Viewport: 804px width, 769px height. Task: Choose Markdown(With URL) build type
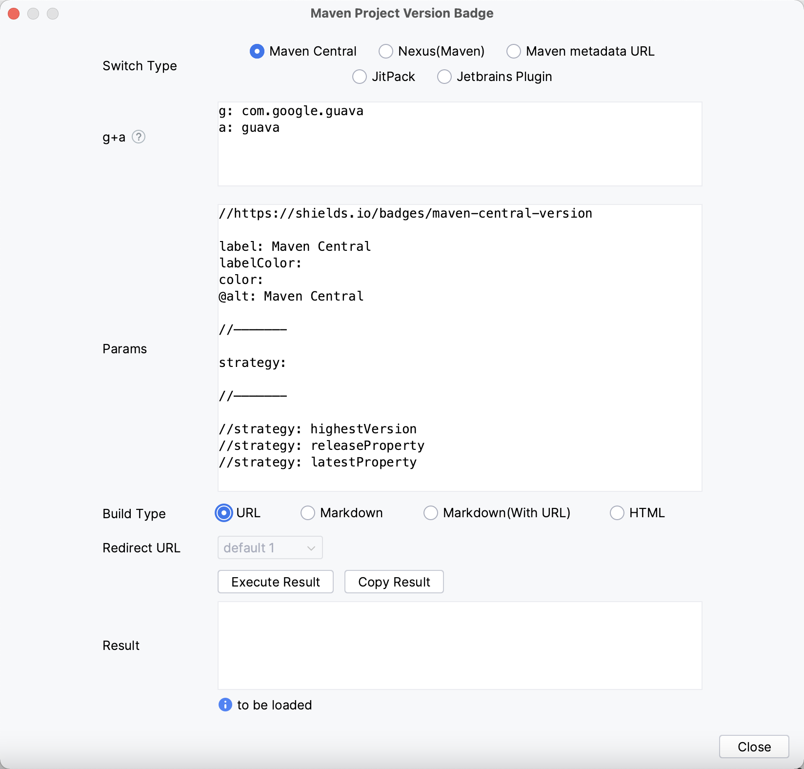[x=431, y=513]
